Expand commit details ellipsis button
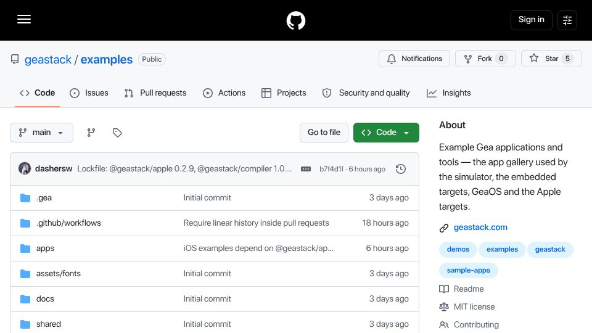Image resolution: width=592 pixels, height=333 pixels. (x=306, y=169)
